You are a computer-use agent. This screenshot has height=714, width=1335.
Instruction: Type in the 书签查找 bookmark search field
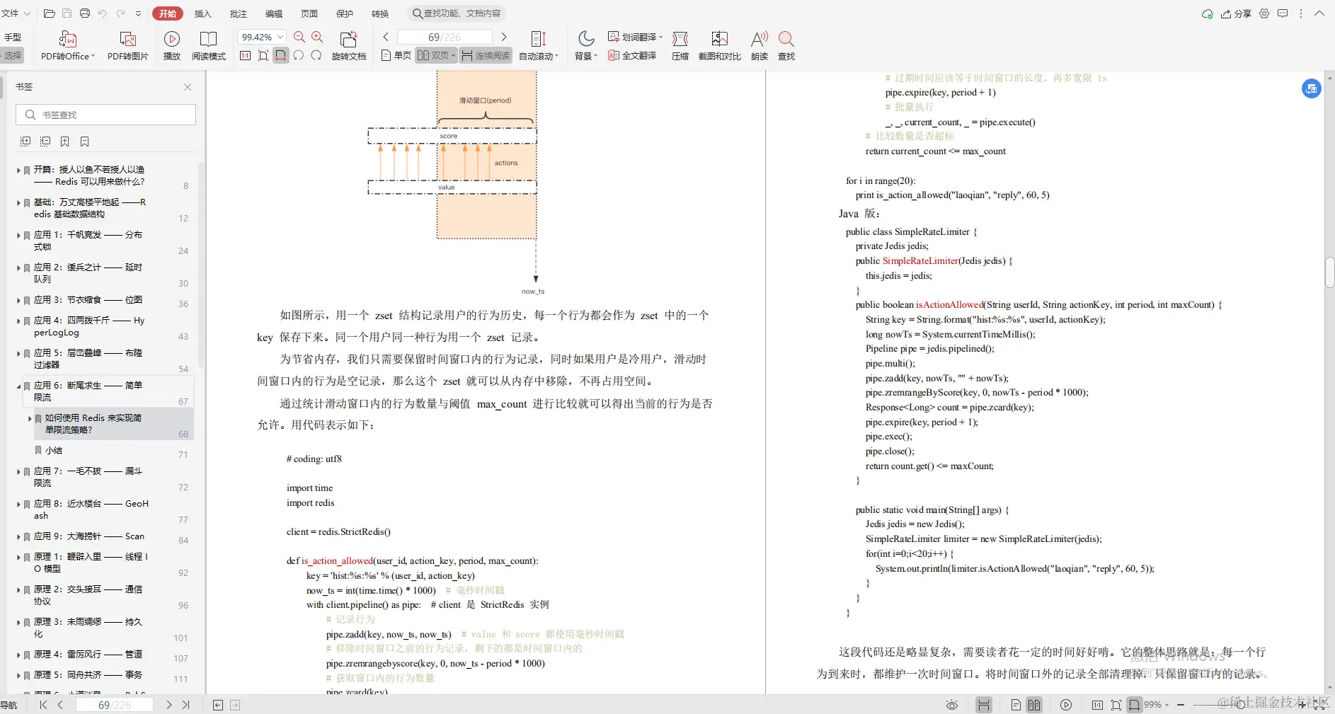105,114
